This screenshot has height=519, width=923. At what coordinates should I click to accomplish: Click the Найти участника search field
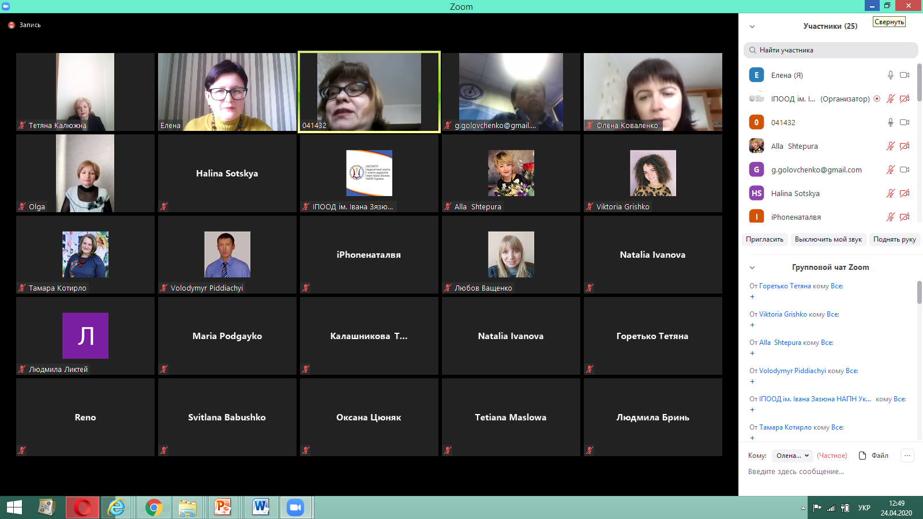point(831,50)
